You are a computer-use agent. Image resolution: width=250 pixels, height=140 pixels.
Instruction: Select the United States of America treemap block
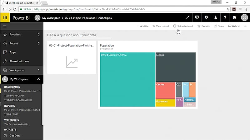[x=127, y=80]
